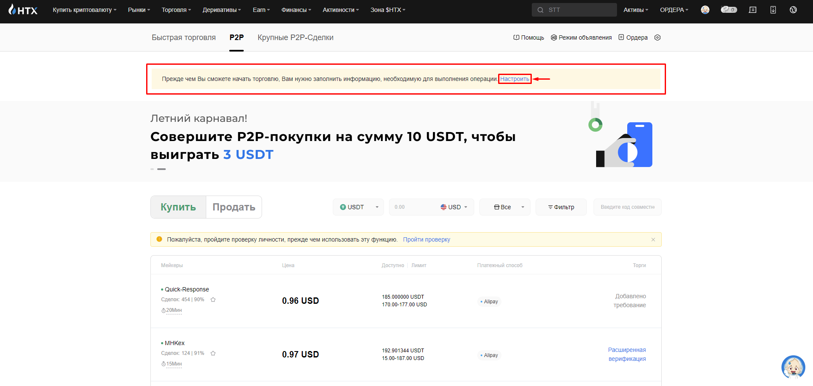Open the messages notification icon in header
This screenshot has width=813, height=386.
[752, 10]
